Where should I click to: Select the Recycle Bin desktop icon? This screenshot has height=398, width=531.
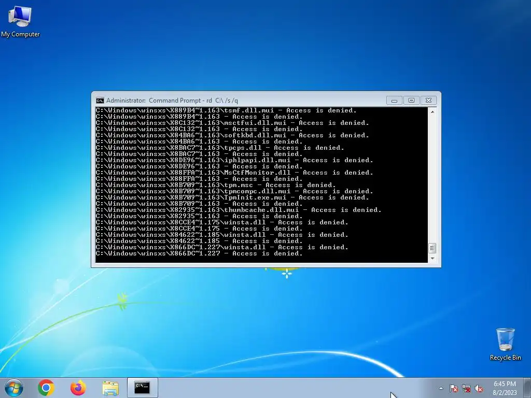pyautogui.click(x=505, y=344)
